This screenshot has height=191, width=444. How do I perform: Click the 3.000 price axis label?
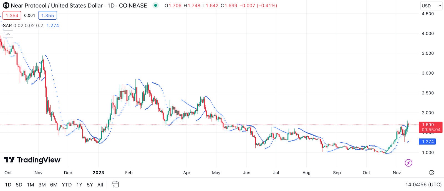[x=428, y=73]
